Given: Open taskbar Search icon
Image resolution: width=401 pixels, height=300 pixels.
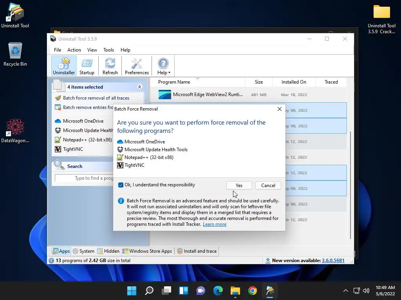Looking at the screenshot, I should [x=149, y=291].
